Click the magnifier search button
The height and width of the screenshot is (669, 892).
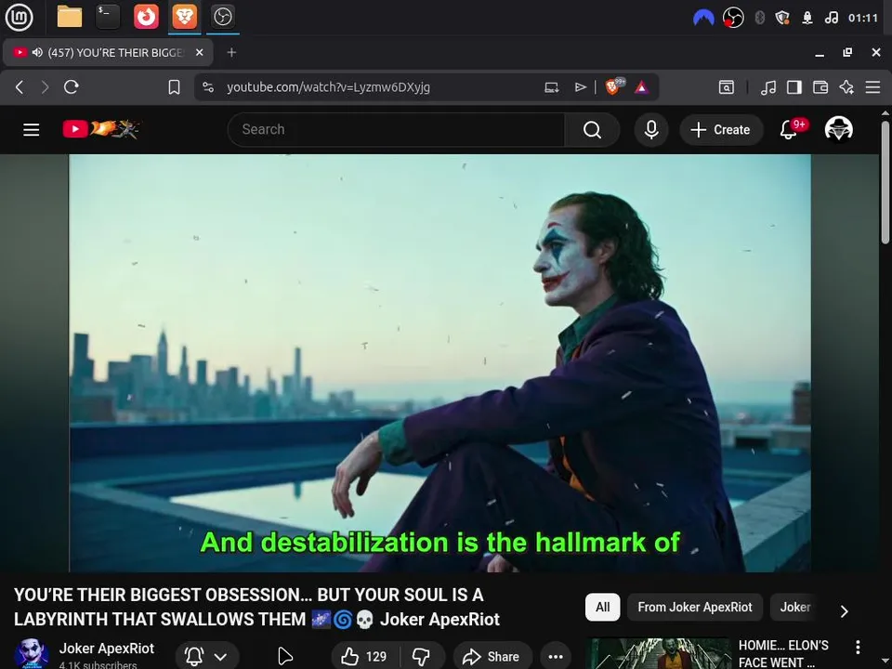click(x=592, y=130)
